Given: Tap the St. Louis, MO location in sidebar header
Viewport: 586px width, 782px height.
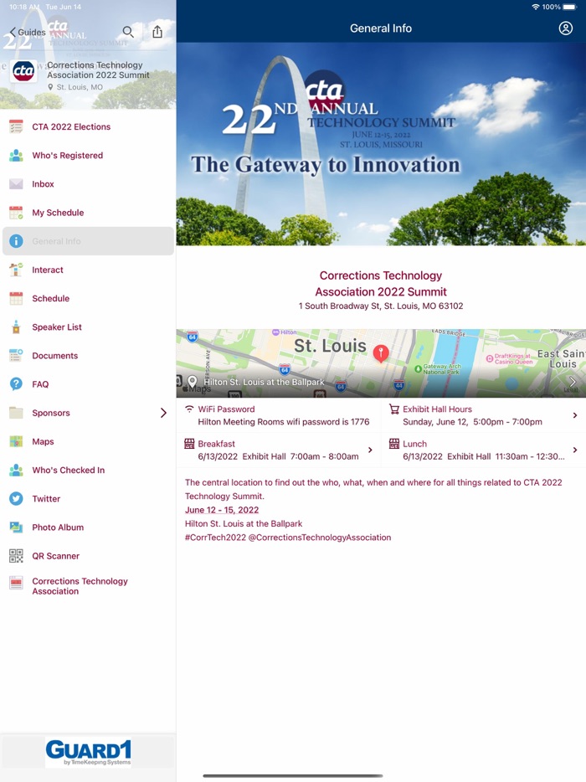Looking at the screenshot, I should [75, 87].
